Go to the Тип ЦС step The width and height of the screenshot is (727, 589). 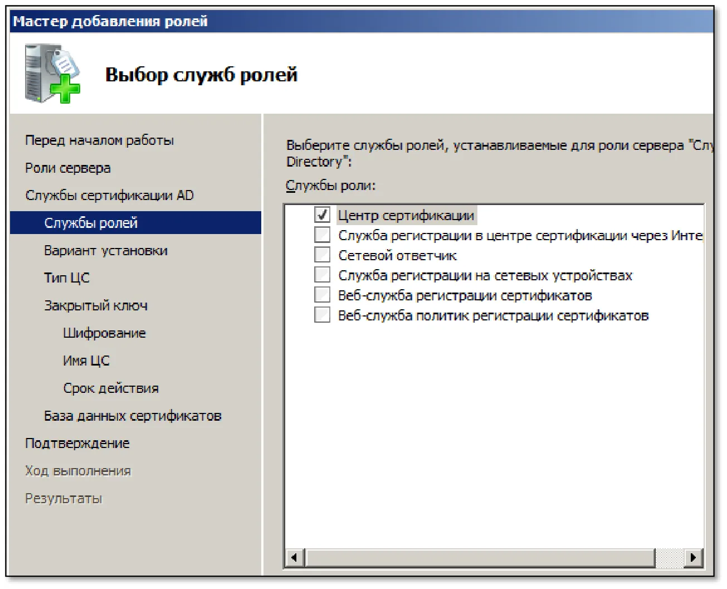[x=67, y=278]
